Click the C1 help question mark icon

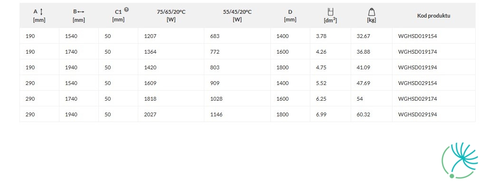(126, 9)
